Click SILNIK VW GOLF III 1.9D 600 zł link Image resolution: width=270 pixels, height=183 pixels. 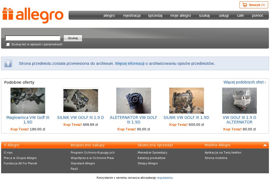[x=186, y=117]
